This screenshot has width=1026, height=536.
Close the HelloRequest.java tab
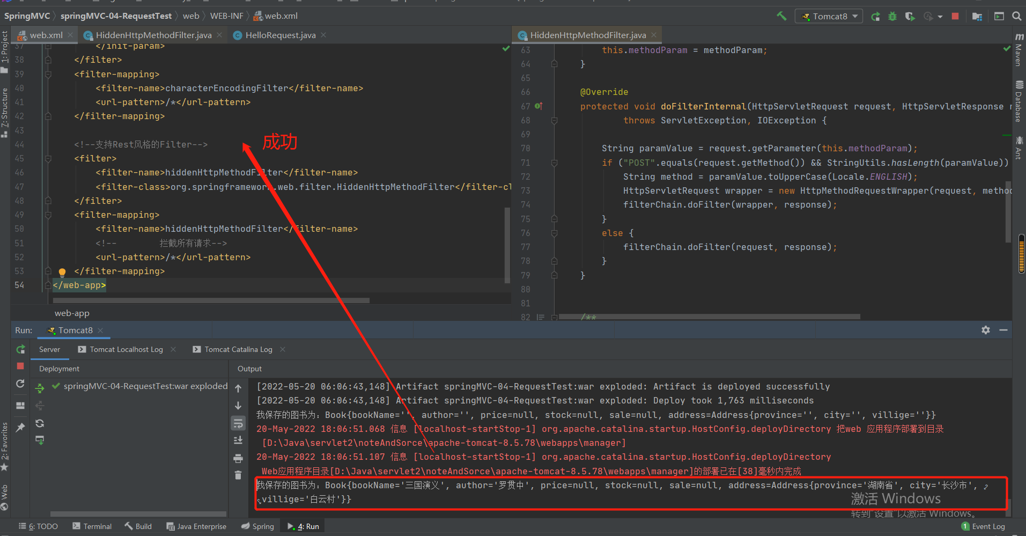[323, 35]
